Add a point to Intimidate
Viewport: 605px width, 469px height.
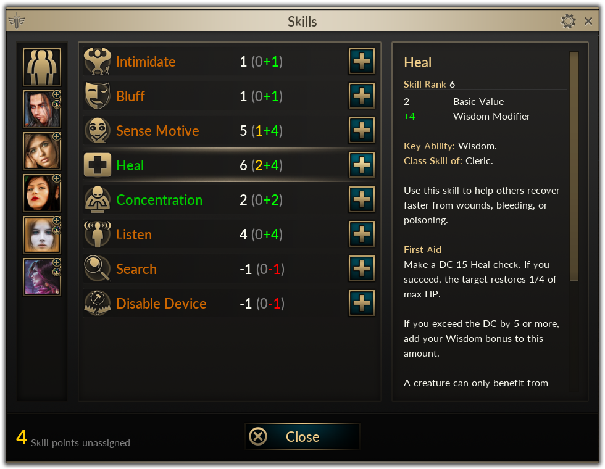point(362,62)
